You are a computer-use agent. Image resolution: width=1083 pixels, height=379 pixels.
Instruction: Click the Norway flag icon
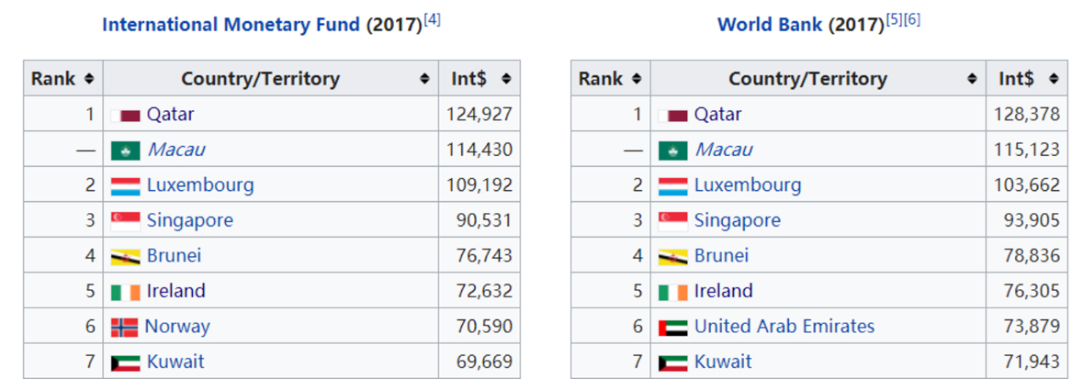(x=124, y=327)
